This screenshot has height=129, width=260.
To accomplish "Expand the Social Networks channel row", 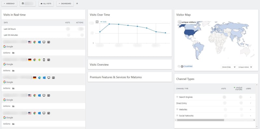I will tap(177, 115).
